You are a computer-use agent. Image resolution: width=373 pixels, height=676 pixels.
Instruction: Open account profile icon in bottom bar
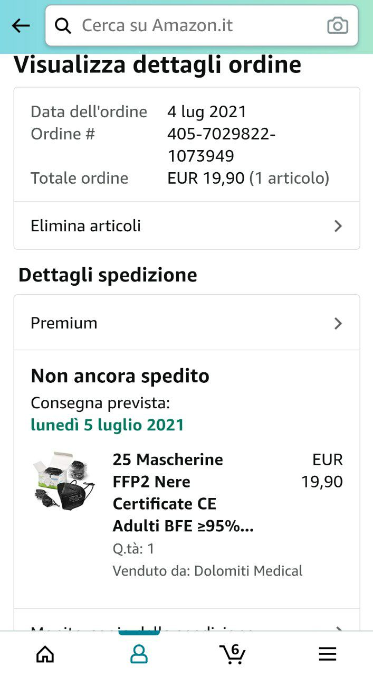139,654
